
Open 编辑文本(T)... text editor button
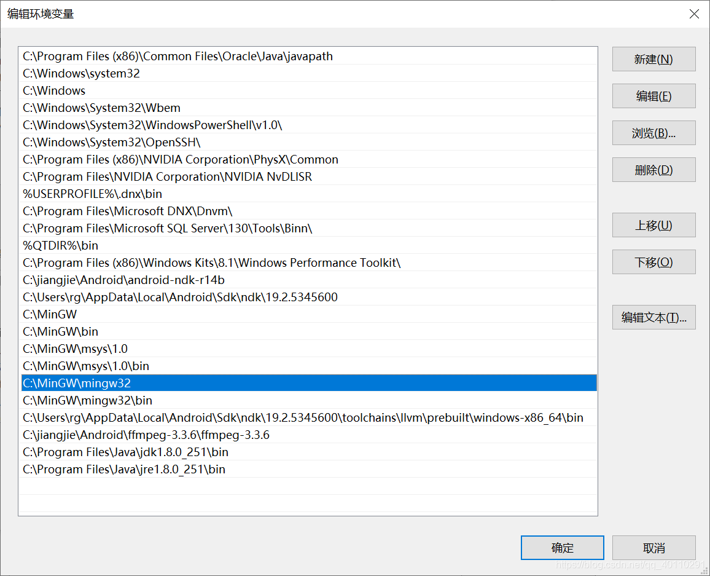(654, 317)
